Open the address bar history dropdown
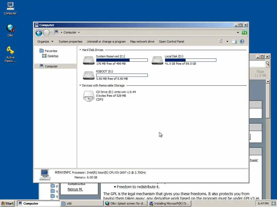Screen dimensions: 277x207 point(238,33)
